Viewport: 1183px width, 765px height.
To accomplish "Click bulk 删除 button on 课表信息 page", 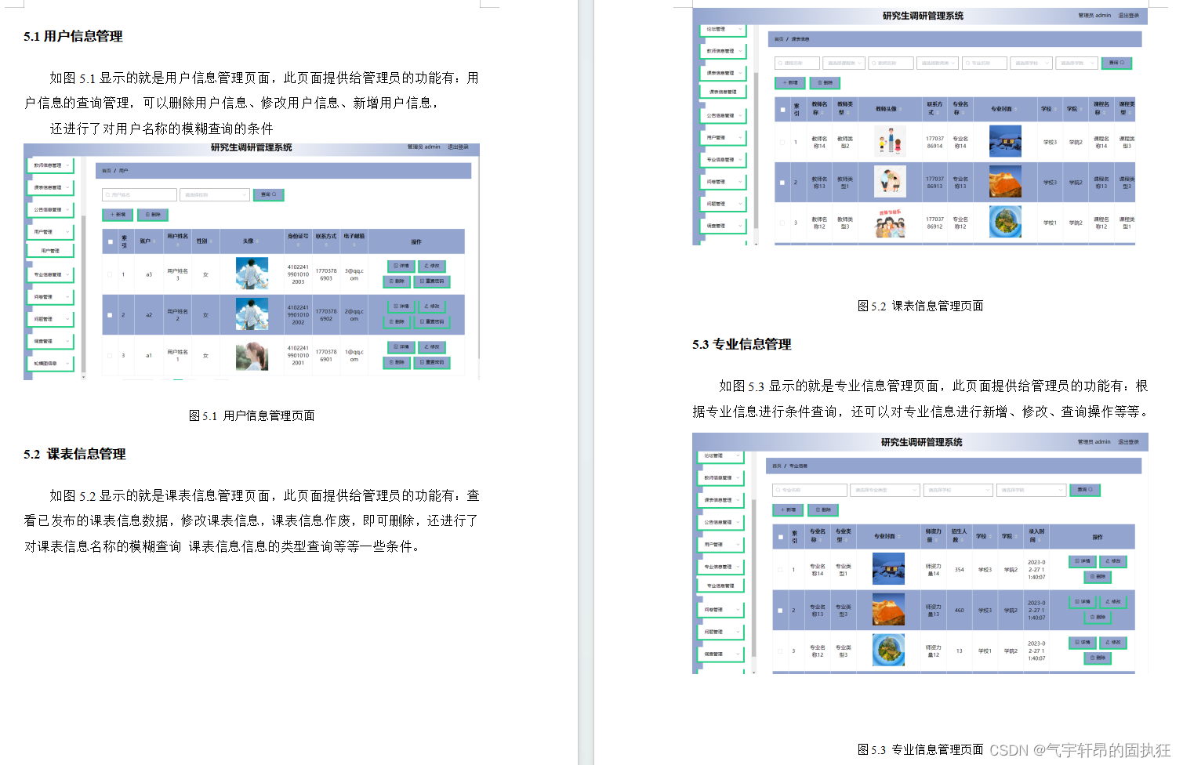I will pos(826,82).
